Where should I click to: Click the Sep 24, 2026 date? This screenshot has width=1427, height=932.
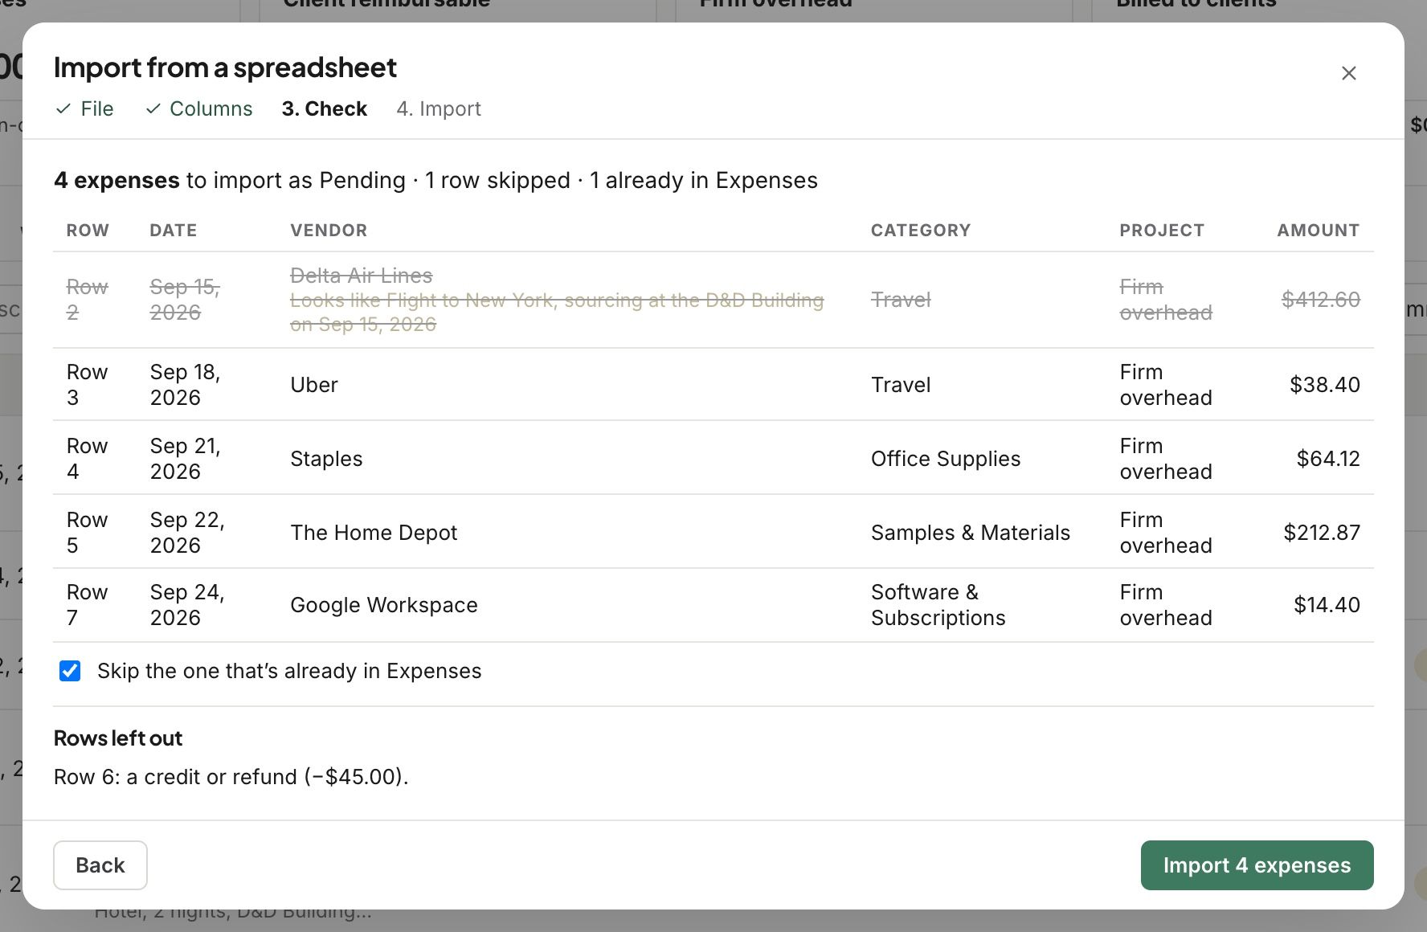pyautogui.click(x=187, y=605)
